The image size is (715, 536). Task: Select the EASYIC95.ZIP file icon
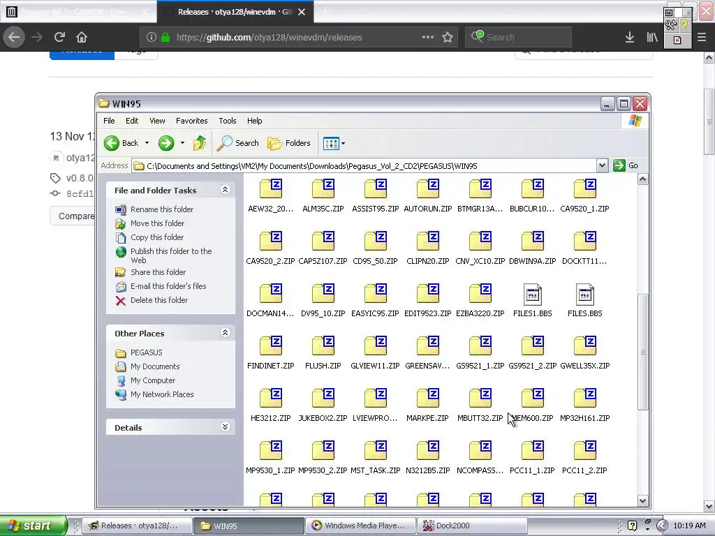pos(375,294)
